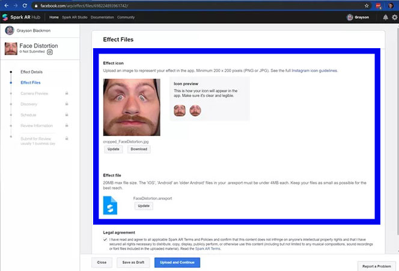Select the locked Discovery step

[x=29, y=104]
